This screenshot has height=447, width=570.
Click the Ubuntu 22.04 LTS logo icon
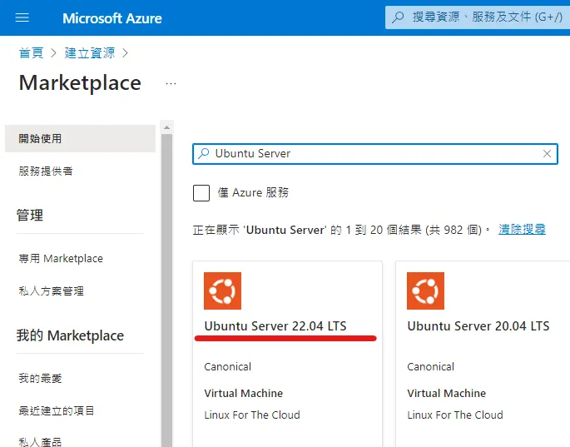click(222, 291)
